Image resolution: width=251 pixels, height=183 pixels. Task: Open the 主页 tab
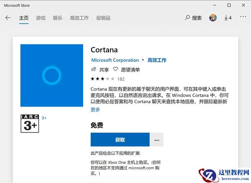[x=24, y=18]
